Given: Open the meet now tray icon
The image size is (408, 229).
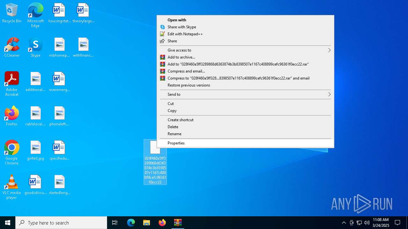Looking at the screenshot, I should pyautogui.click(x=352, y=223).
